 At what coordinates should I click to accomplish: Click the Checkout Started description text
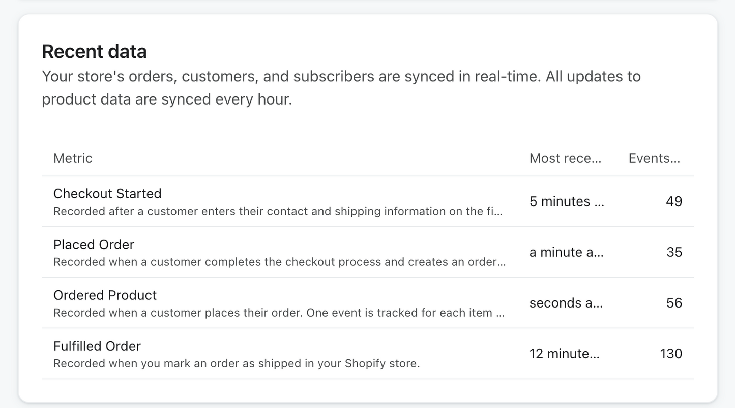tap(278, 211)
